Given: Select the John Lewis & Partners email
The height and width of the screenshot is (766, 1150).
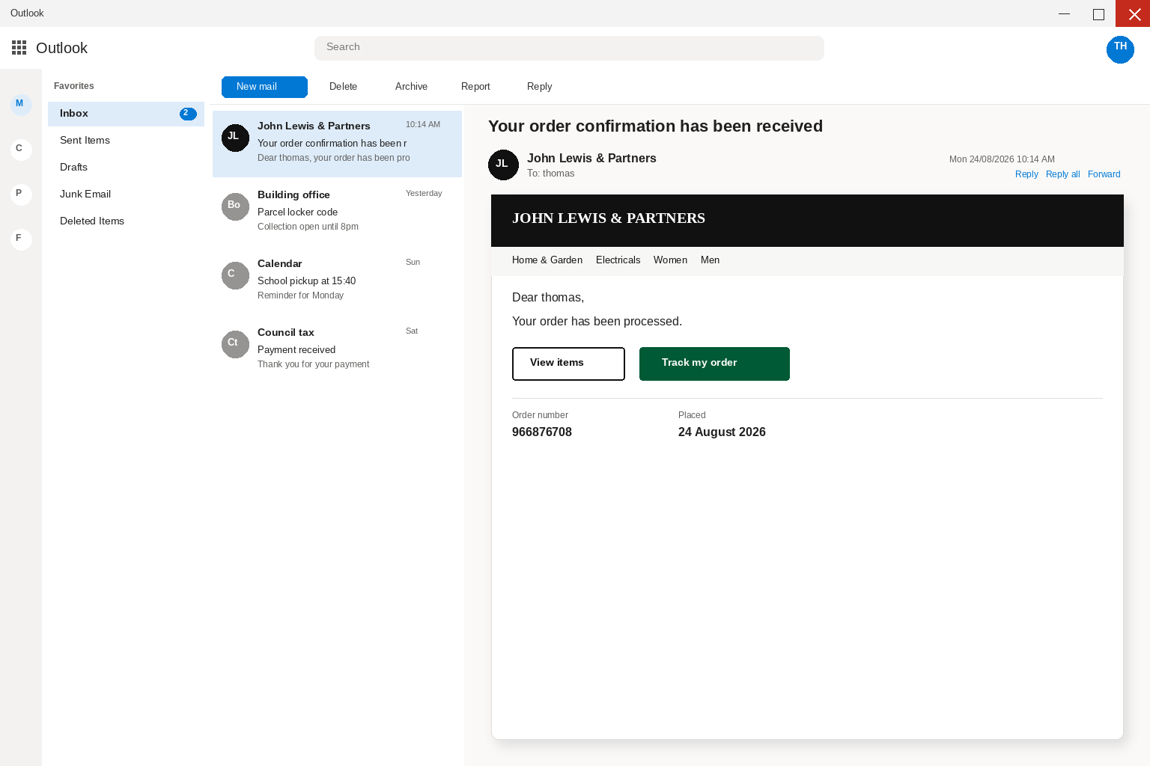Looking at the screenshot, I should point(337,142).
